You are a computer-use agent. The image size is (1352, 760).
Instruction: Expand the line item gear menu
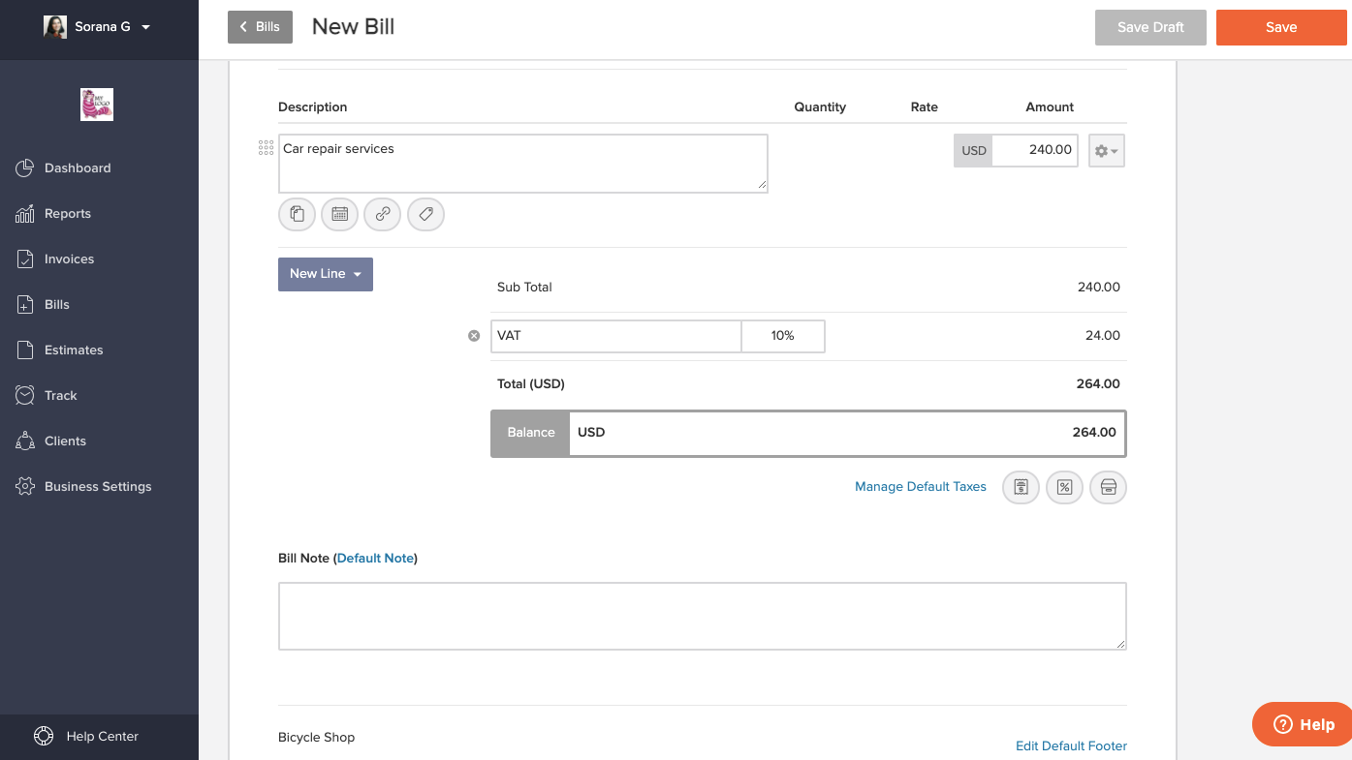1106,151
